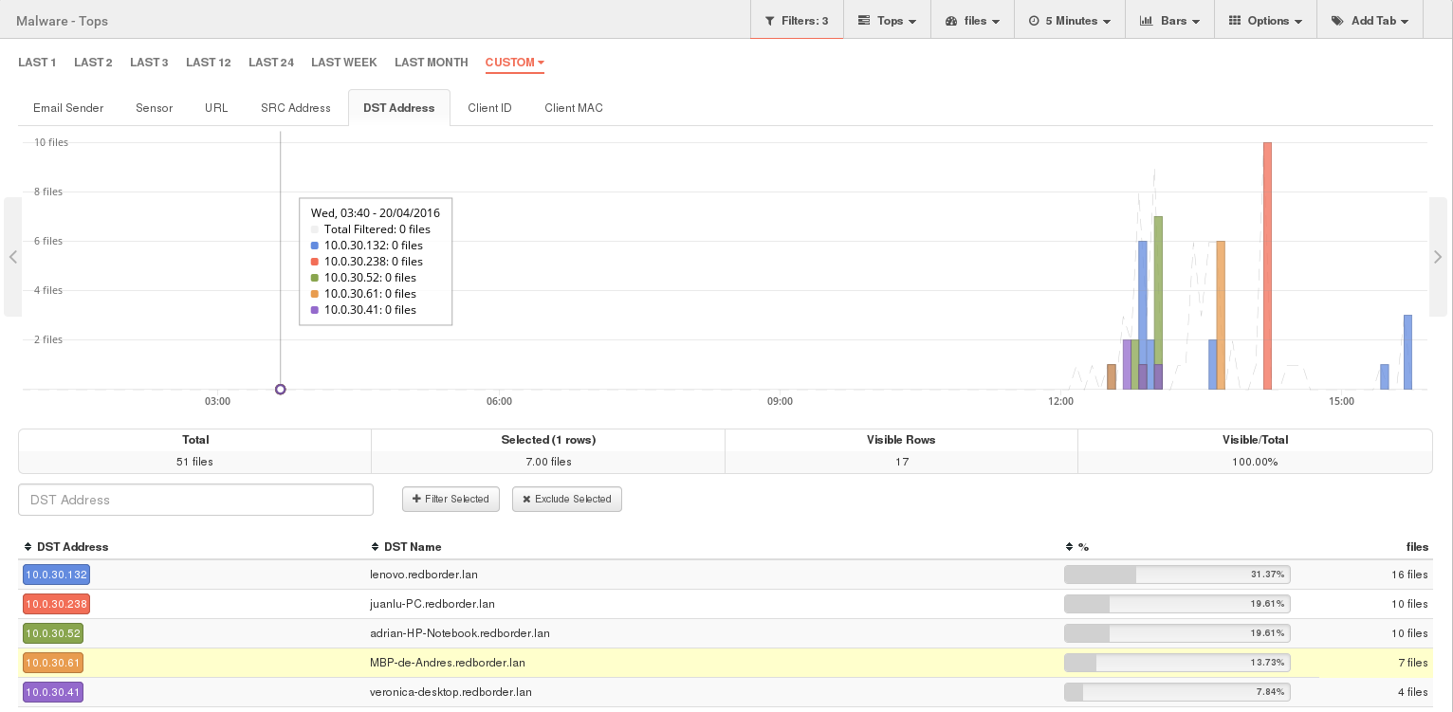Click the Filter Selected button
This screenshot has height=712, width=1453.
coord(451,500)
